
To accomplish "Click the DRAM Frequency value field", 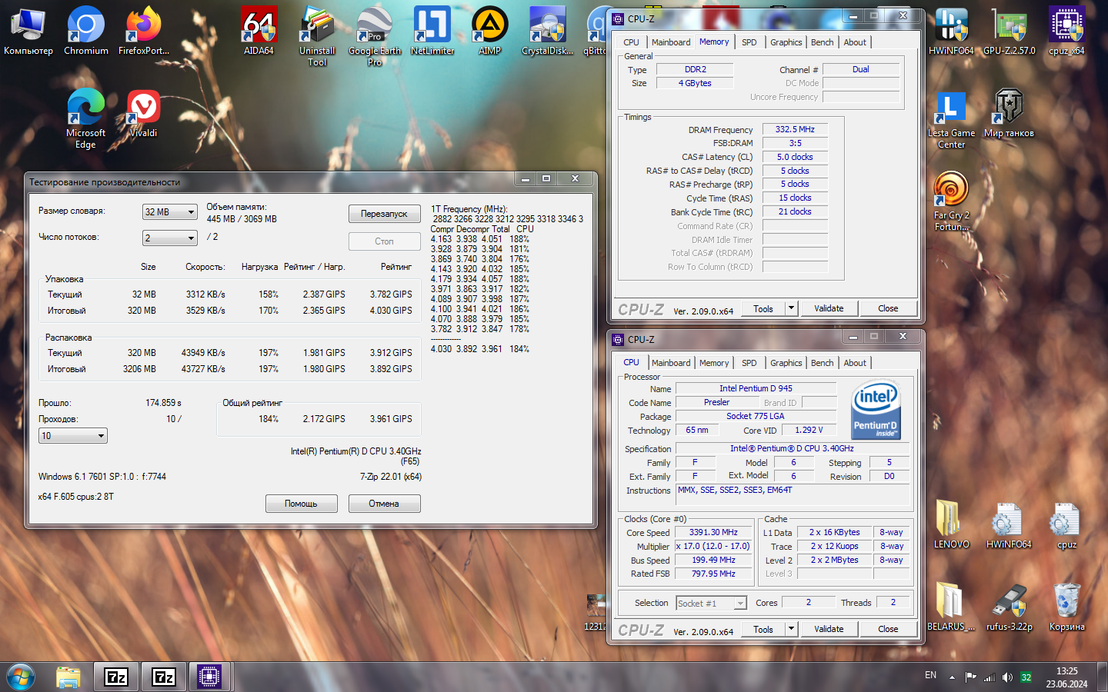I will (795, 129).
